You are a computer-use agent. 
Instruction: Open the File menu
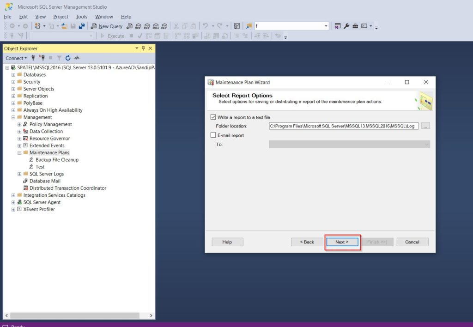point(7,17)
